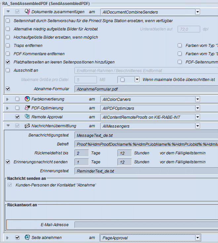Click the Abnahme-Formular file field

tap(146, 89)
